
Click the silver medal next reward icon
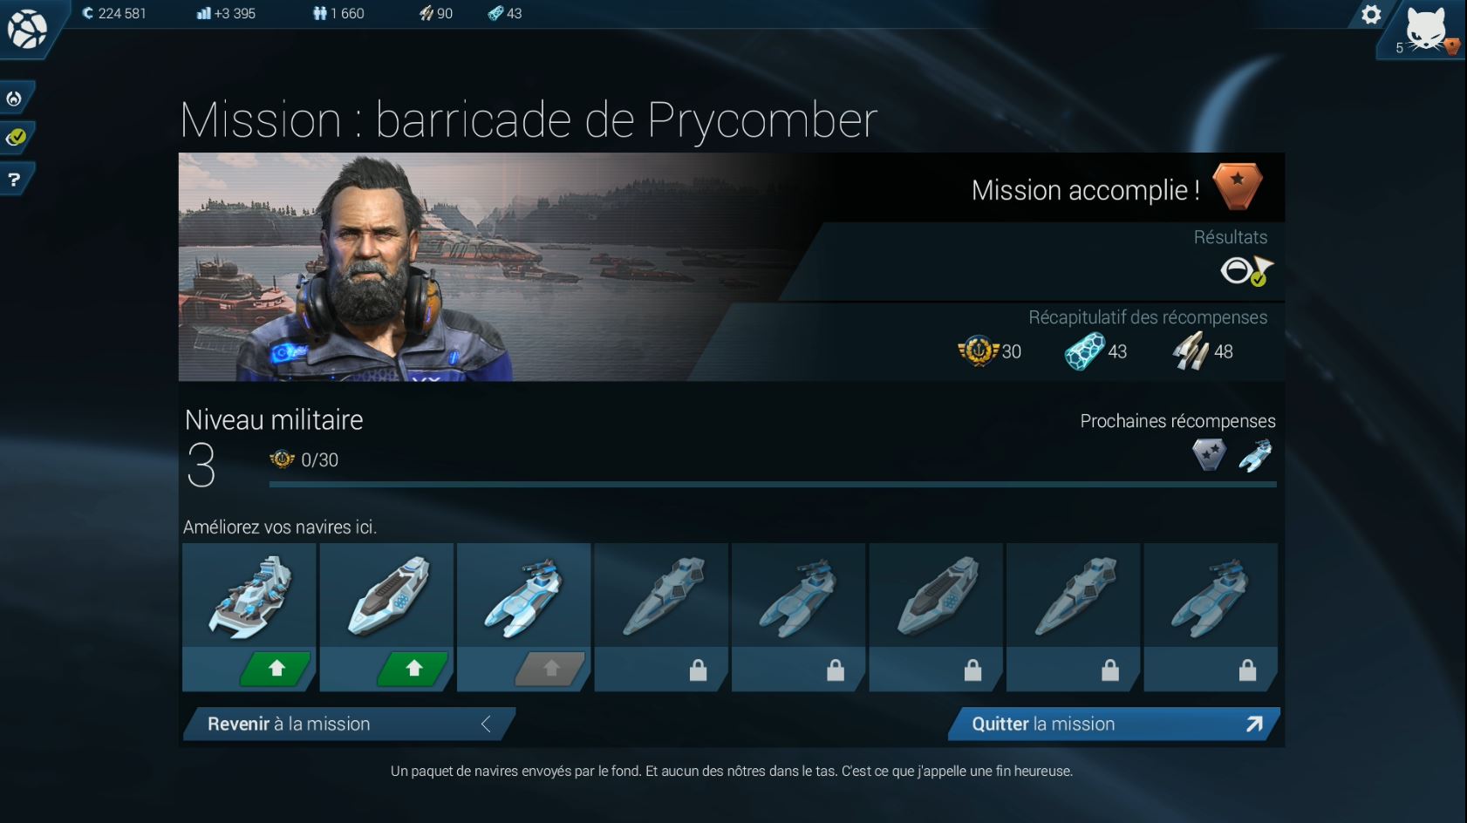[1209, 454]
